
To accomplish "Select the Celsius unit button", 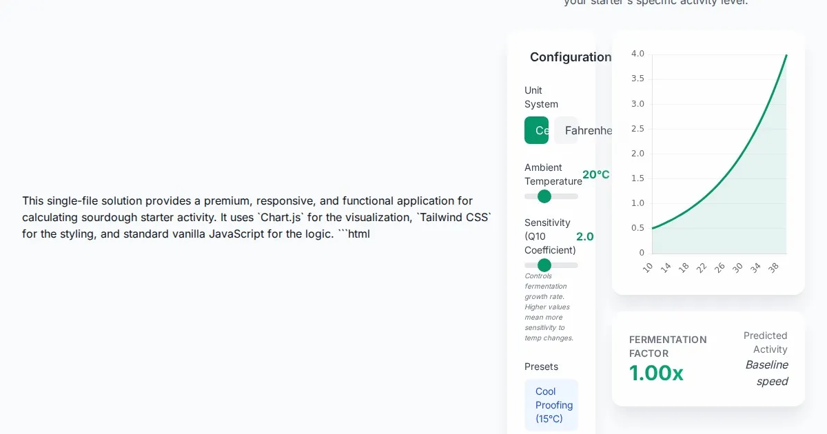I will (x=536, y=130).
